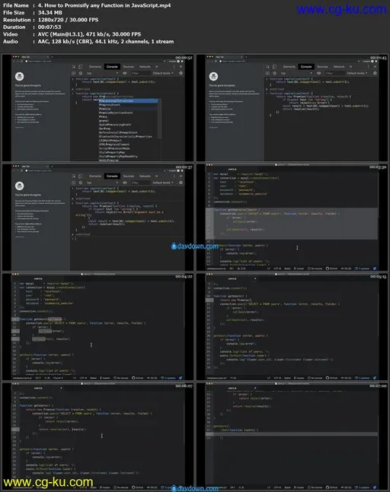Click console settings gear in the 00:00:52 frame

(181, 73)
